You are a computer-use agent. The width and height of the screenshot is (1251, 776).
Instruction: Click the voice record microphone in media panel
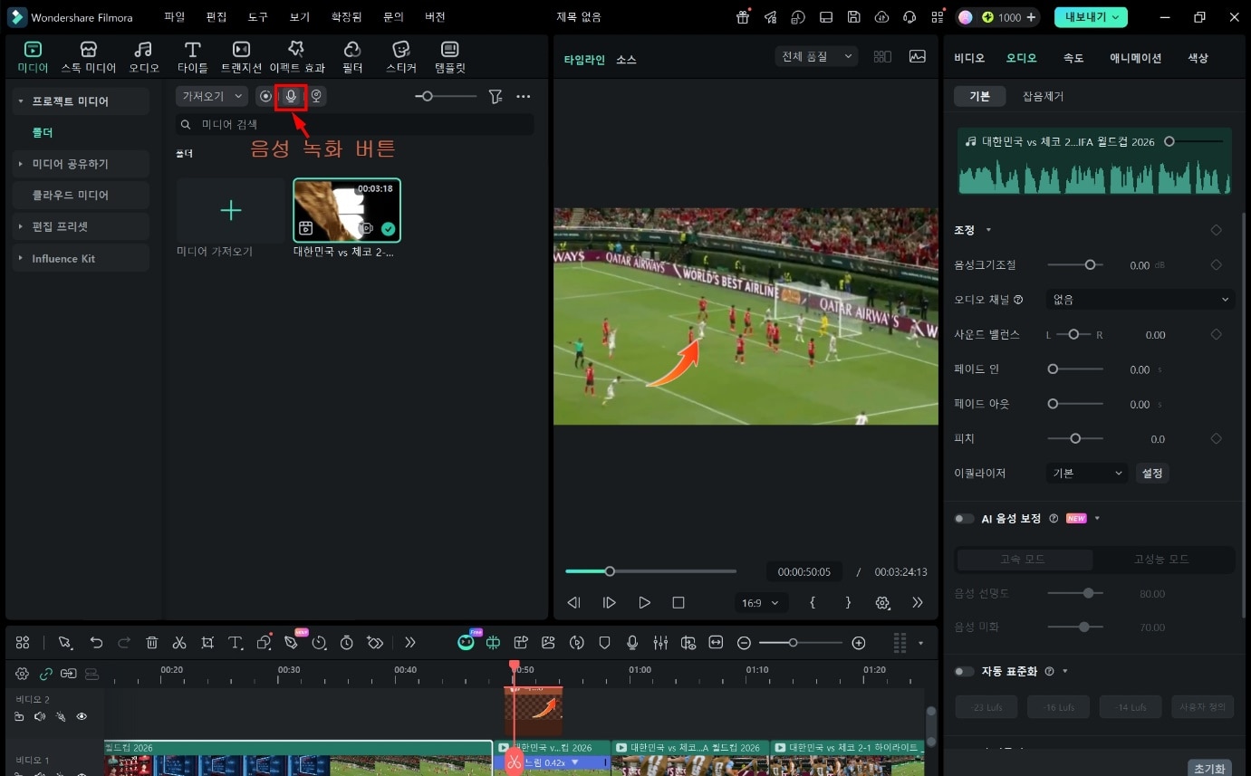click(x=291, y=96)
